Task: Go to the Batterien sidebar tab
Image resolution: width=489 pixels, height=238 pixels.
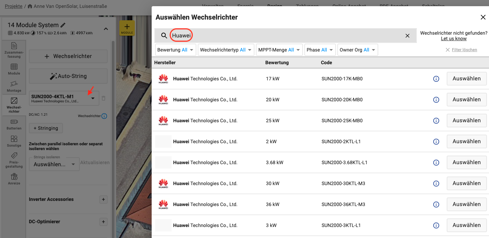Action: coord(14,124)
